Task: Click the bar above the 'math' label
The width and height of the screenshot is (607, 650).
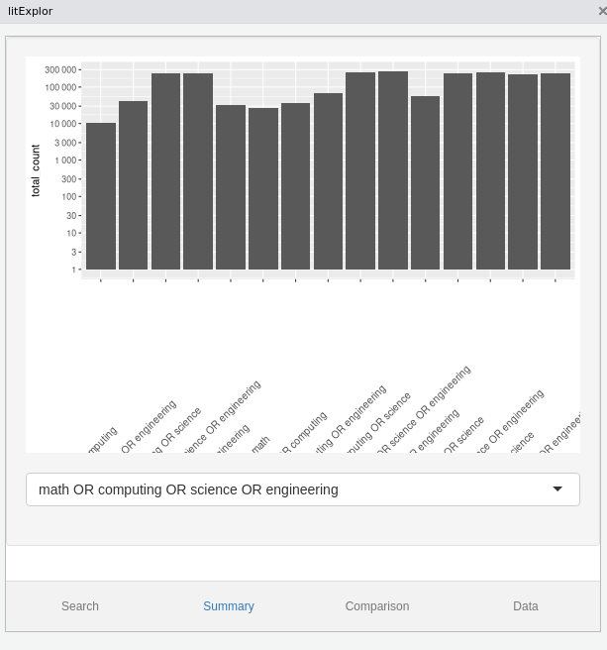Action: pyautogui.click(x=263, y=188)
